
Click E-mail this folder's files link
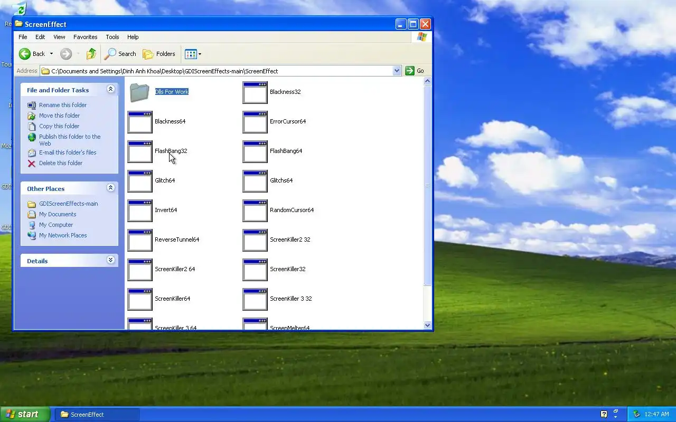68,152
